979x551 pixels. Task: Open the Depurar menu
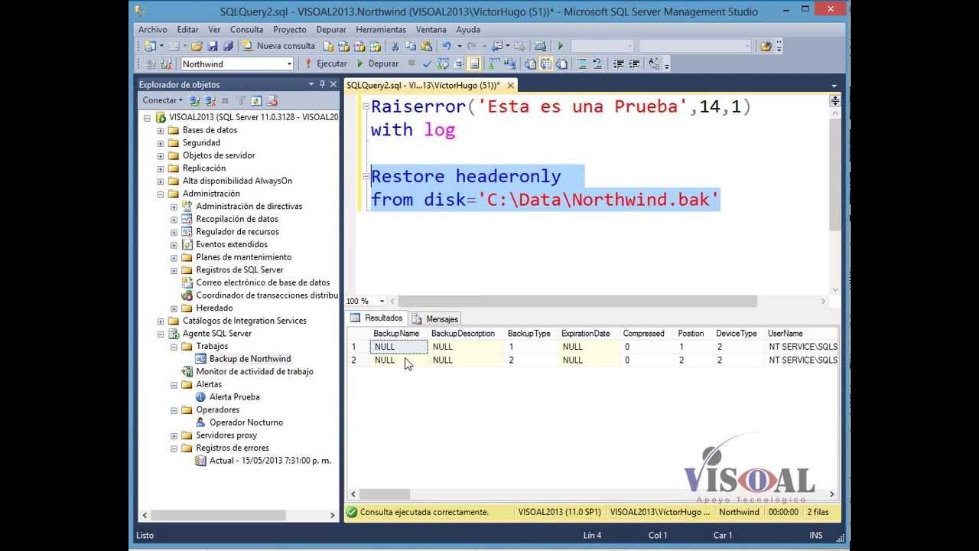click(331, 29)
